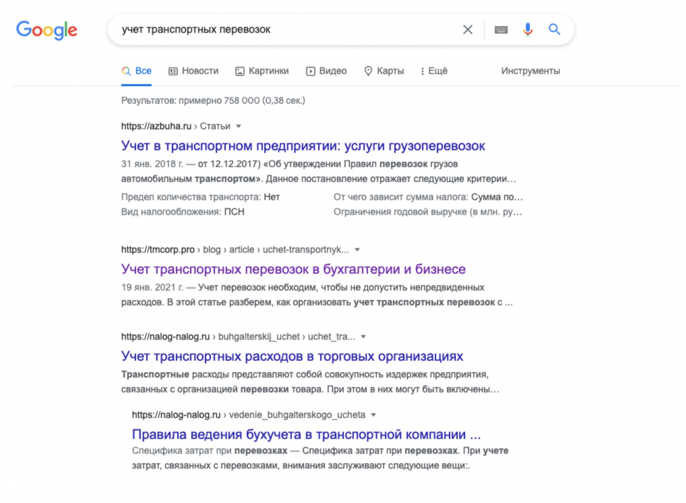This screenshot has height=503, width=686.
Task: Open "Правила ведения бухучета в транспортной компании"
Action: click(x=306, y=434)
